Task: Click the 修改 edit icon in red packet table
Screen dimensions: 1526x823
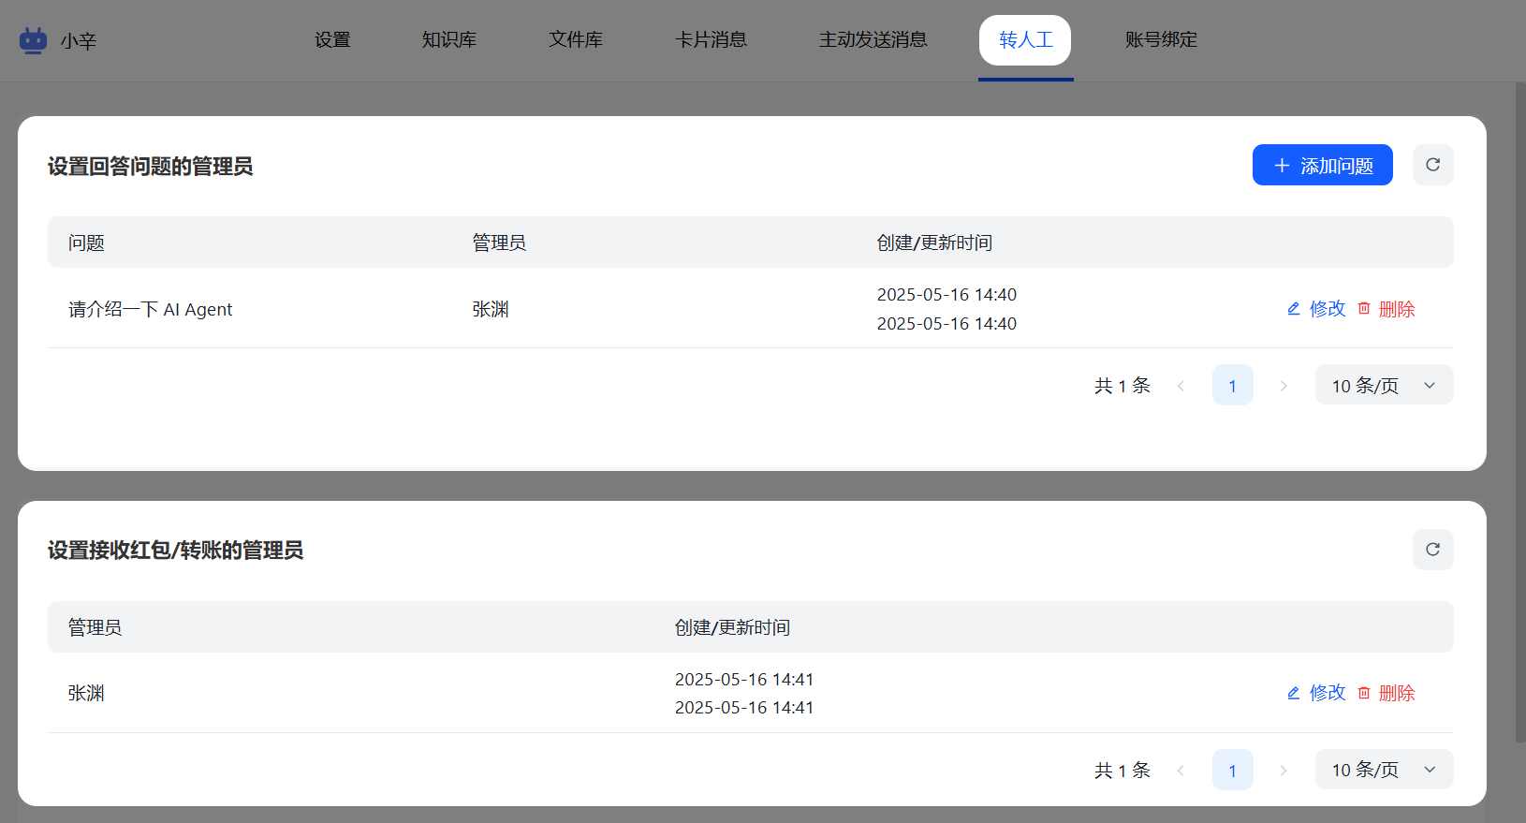Action: (x=1294, y=693)
